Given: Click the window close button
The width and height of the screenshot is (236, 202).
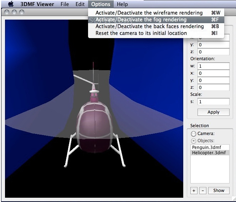Looking at the screenshot, I should coord(7,12).
